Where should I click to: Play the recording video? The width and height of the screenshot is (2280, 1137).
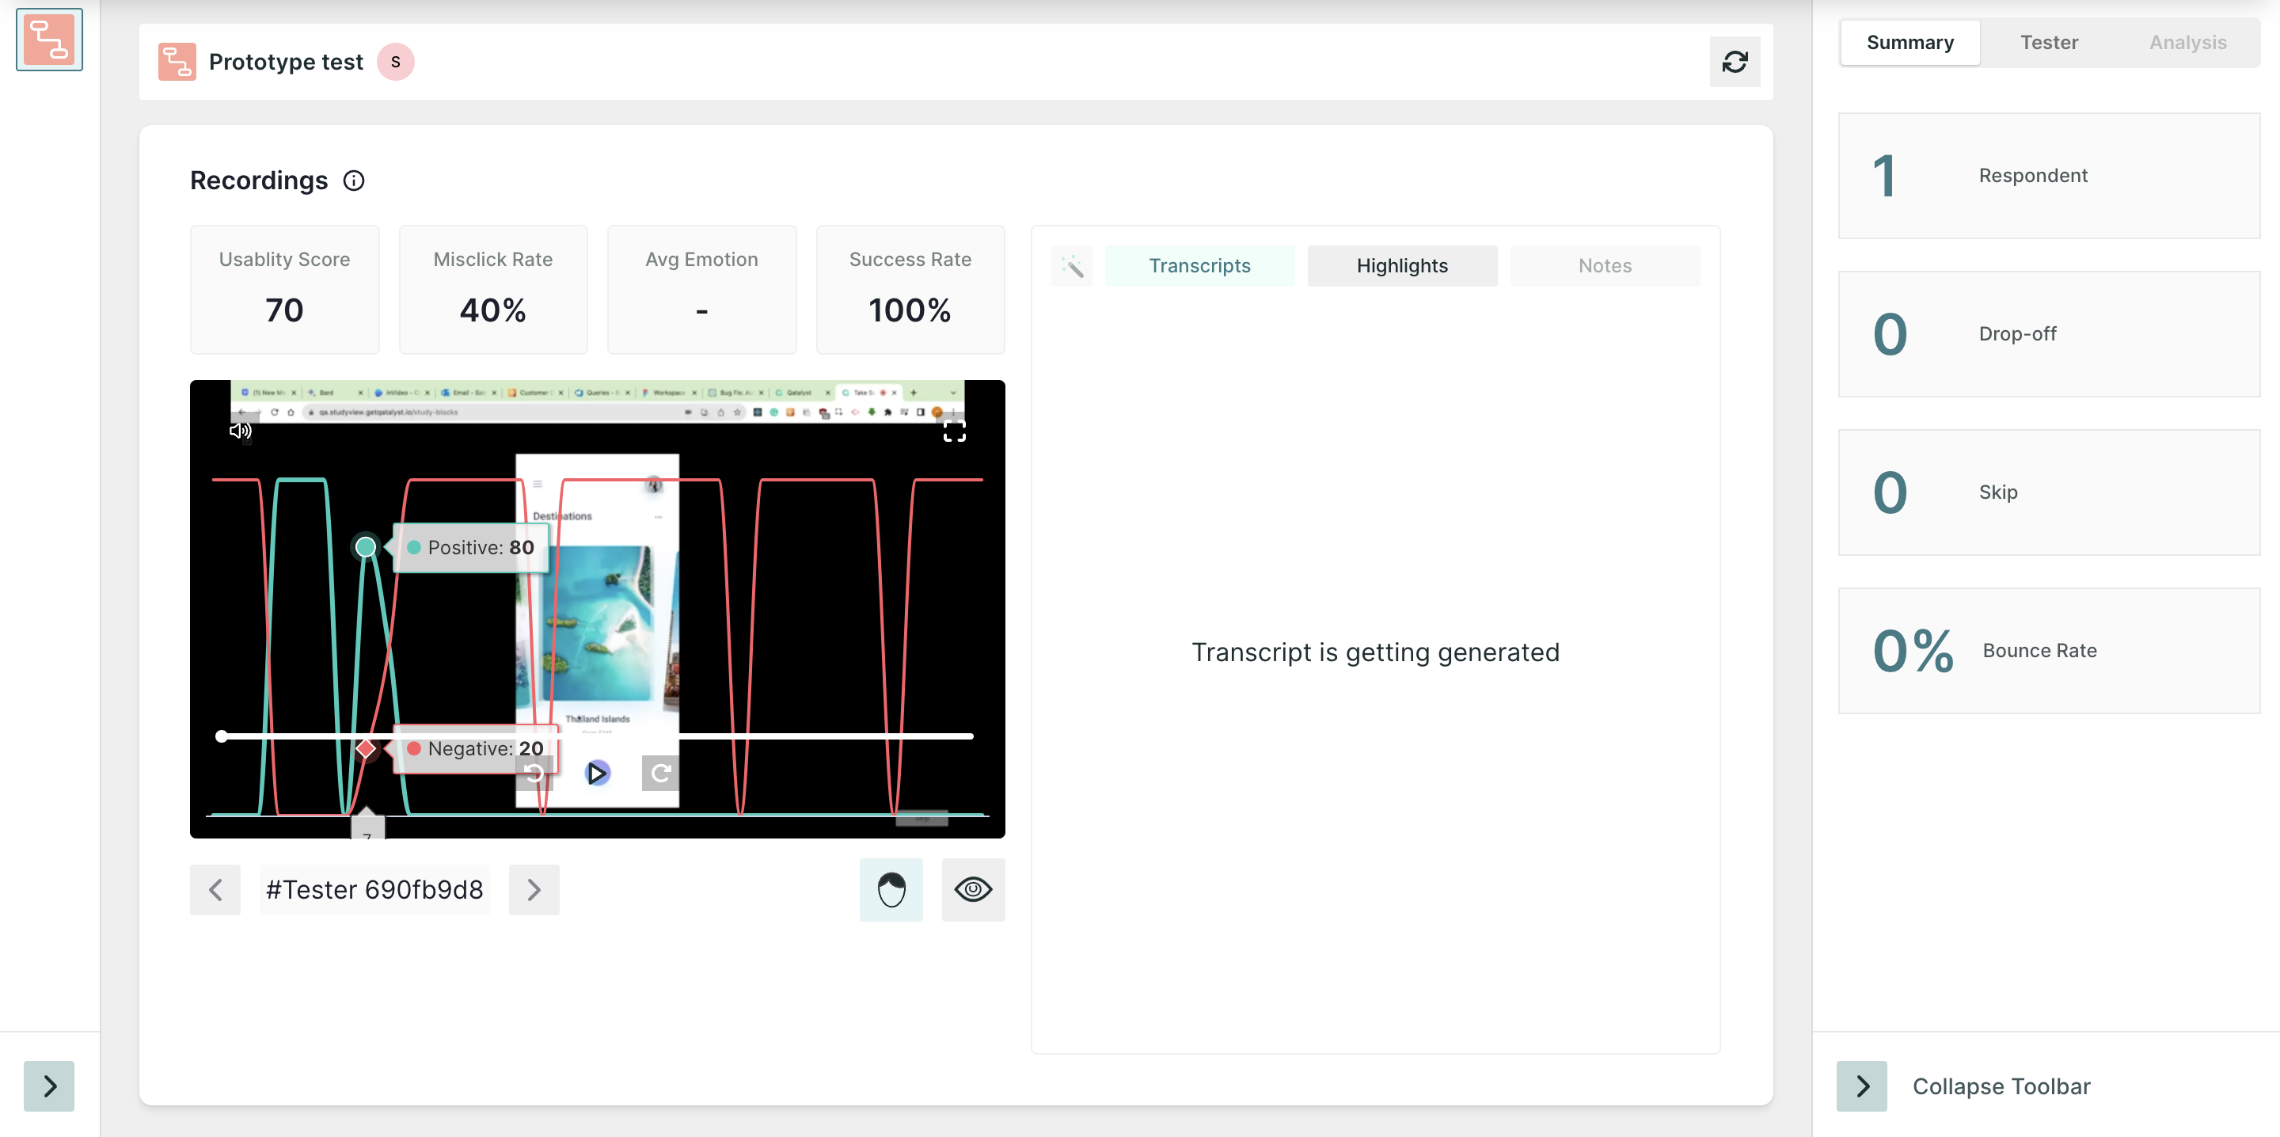click(598, 773)
